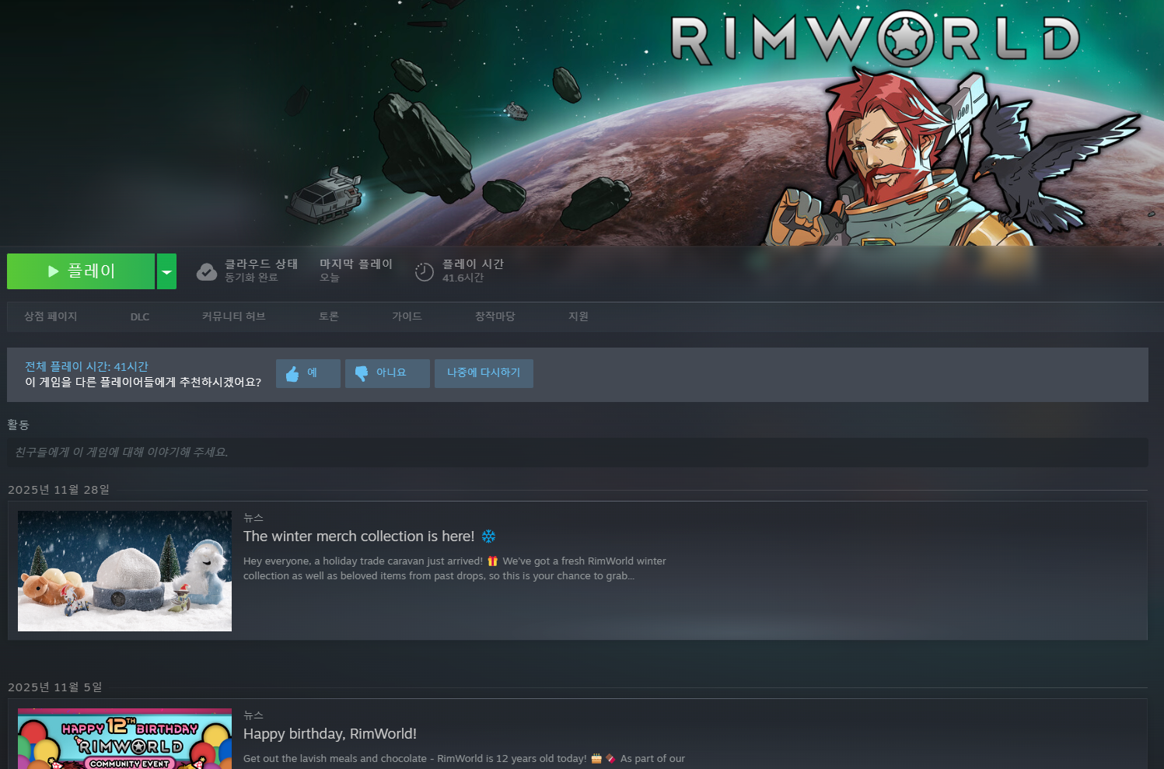Switch to the 토론 tab

click(329, 316)
